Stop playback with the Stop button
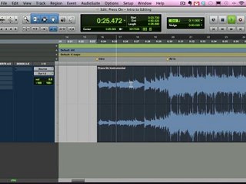The width and height of the screenshot is (246, 184). [x=222, y=20]
